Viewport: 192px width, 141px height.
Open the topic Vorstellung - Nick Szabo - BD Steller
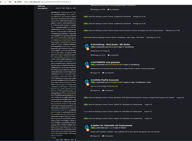111,45
